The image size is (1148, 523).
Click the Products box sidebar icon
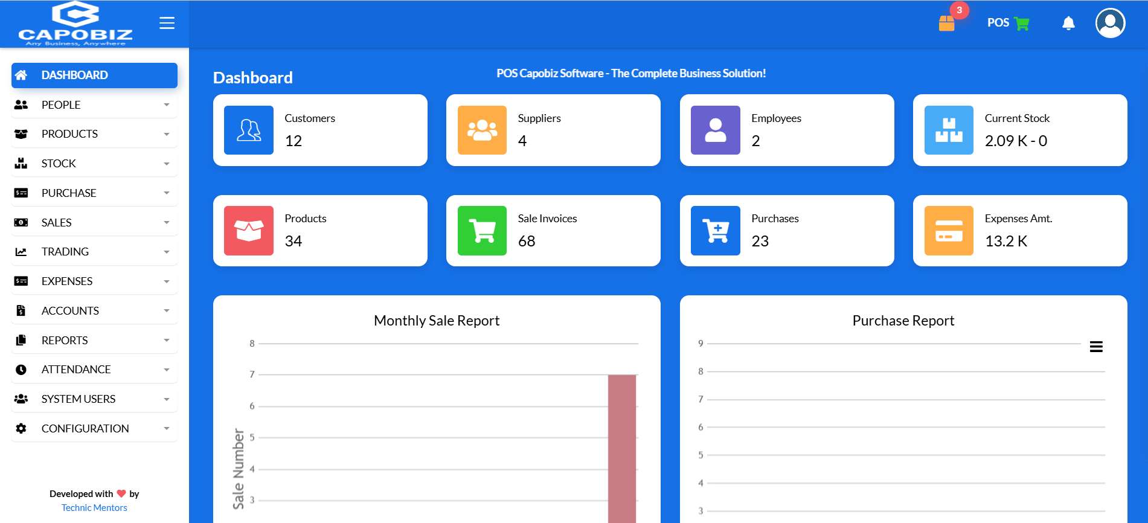[21, 134]
